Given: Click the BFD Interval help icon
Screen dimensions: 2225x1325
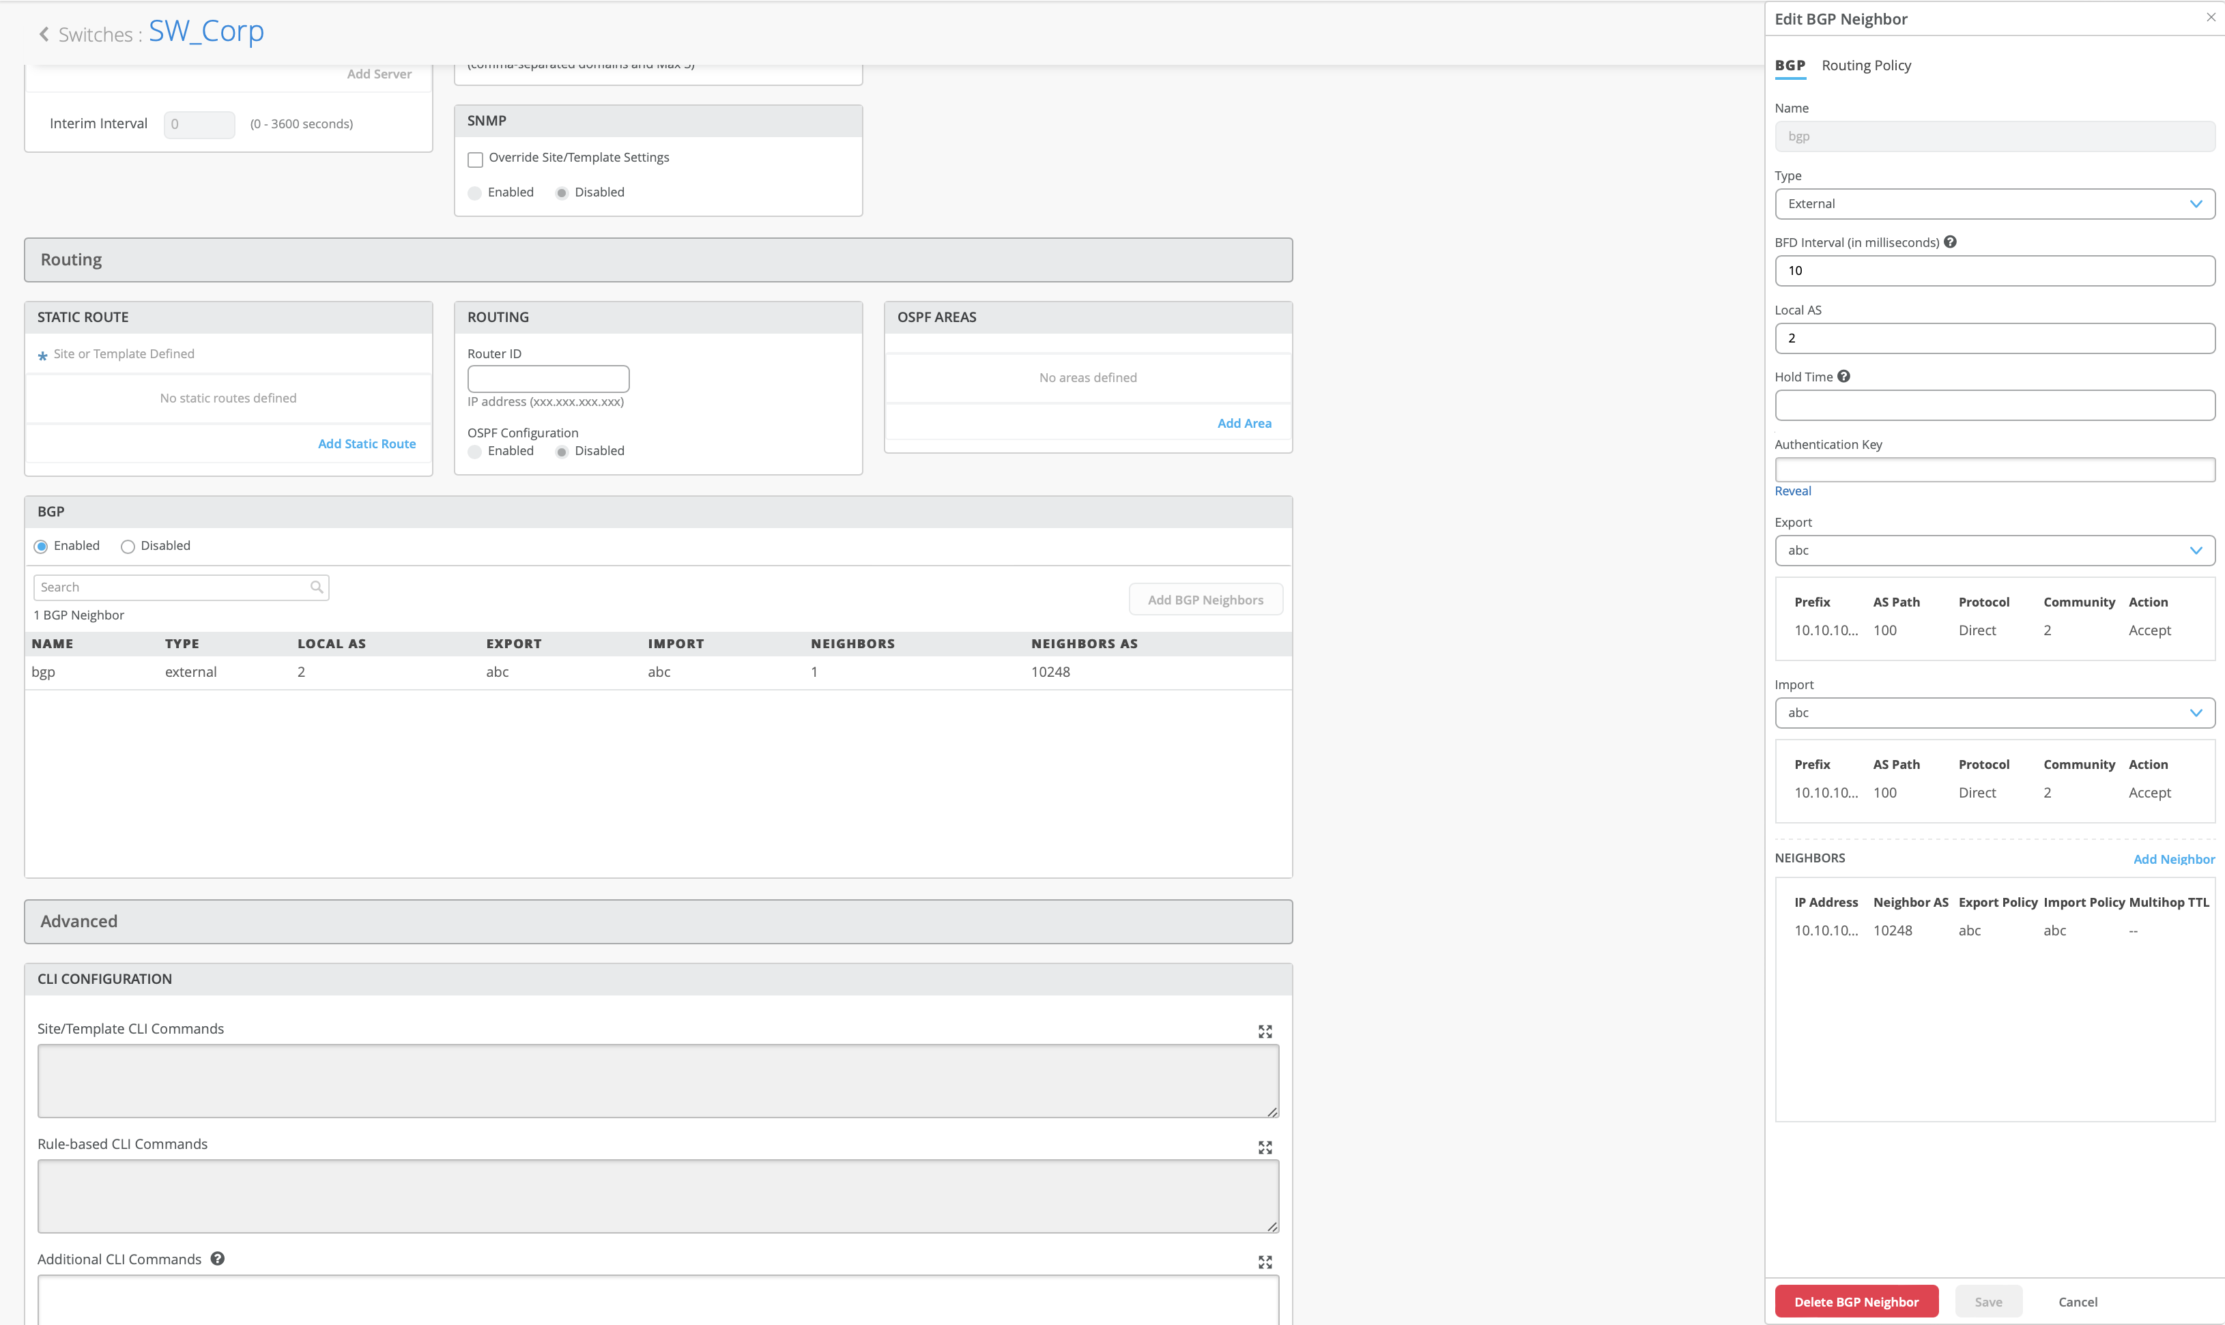Looking at the screenshot, I should point(1950,242).
